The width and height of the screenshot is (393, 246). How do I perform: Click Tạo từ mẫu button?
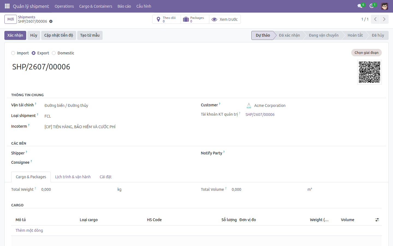[x=90, y=35]
